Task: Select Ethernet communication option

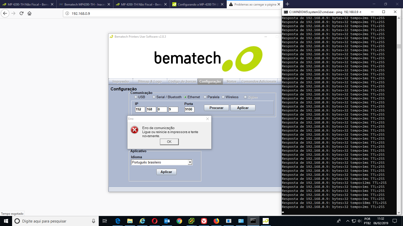Action: pyautogui.click(x=185, y=97)
